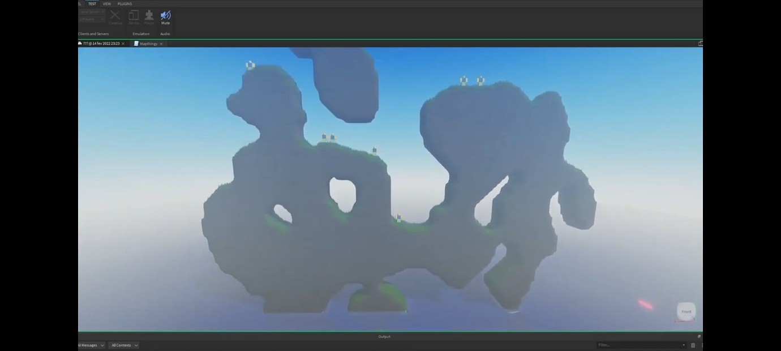
Task: Close the 14 fev 2022 session tab
Action: (123, 43)
